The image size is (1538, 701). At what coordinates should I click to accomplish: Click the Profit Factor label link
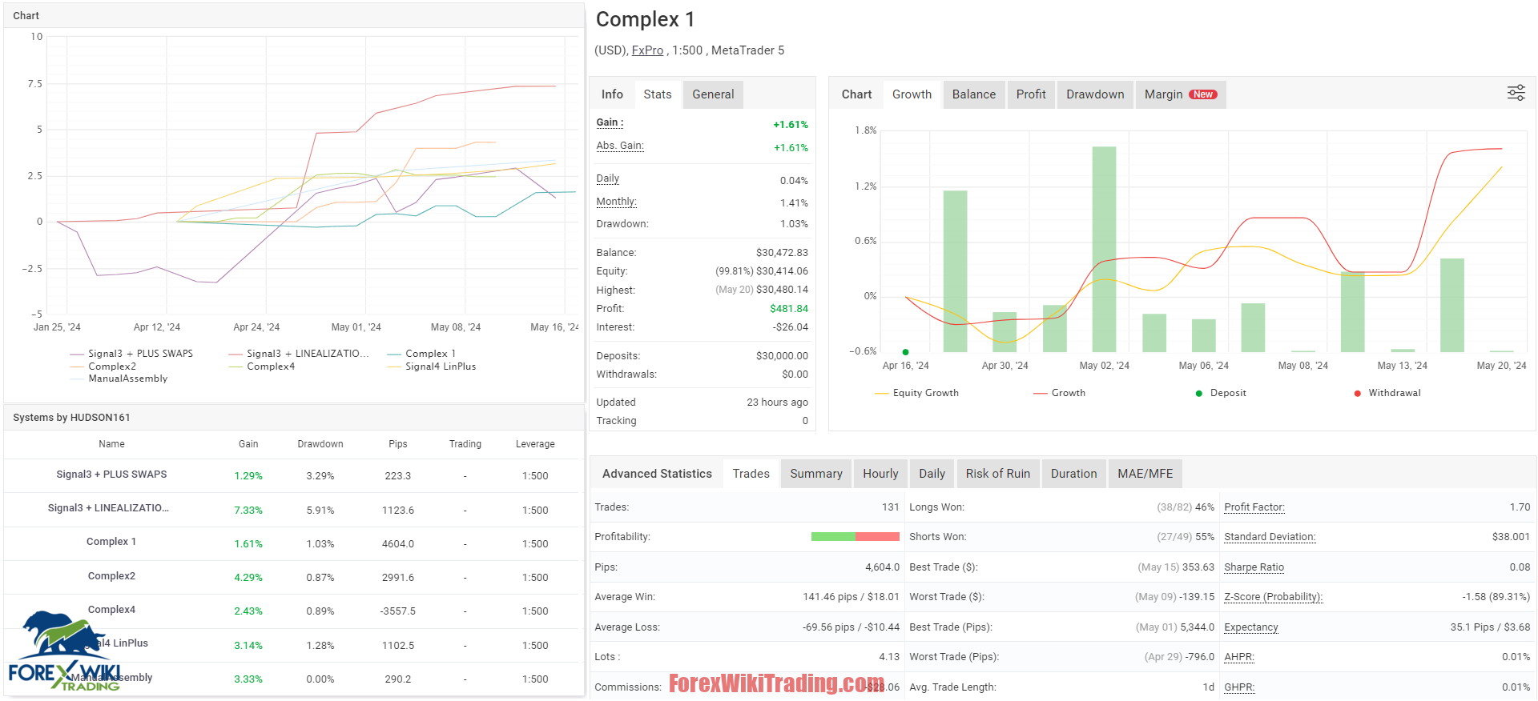pyautogui.click(x=1254, y=507)
